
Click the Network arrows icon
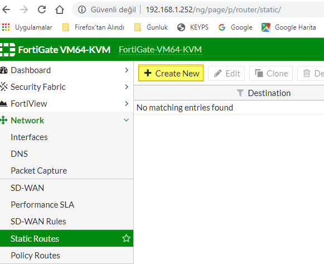click(x=3, y=120)
